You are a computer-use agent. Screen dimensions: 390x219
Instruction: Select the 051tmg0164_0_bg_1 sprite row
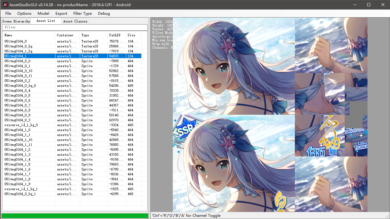click(72, 194)
